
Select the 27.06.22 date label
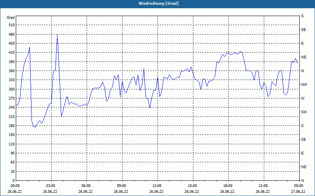point(298,192)
